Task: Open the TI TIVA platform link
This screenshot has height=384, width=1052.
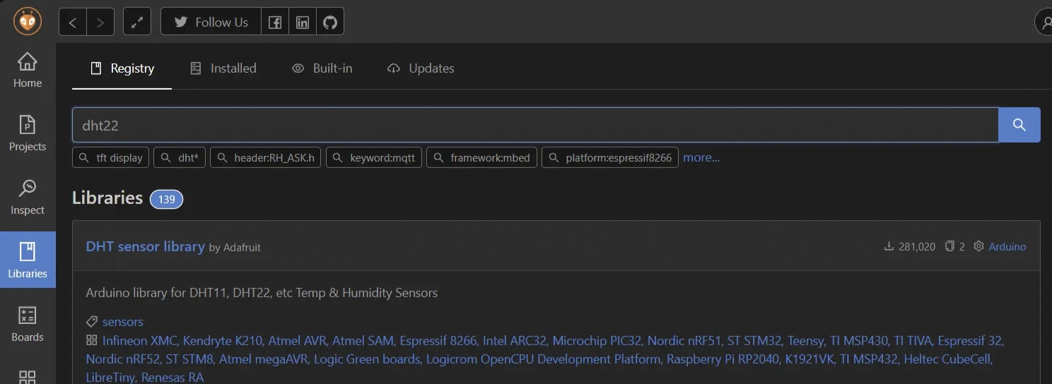Action: (913, 340)
